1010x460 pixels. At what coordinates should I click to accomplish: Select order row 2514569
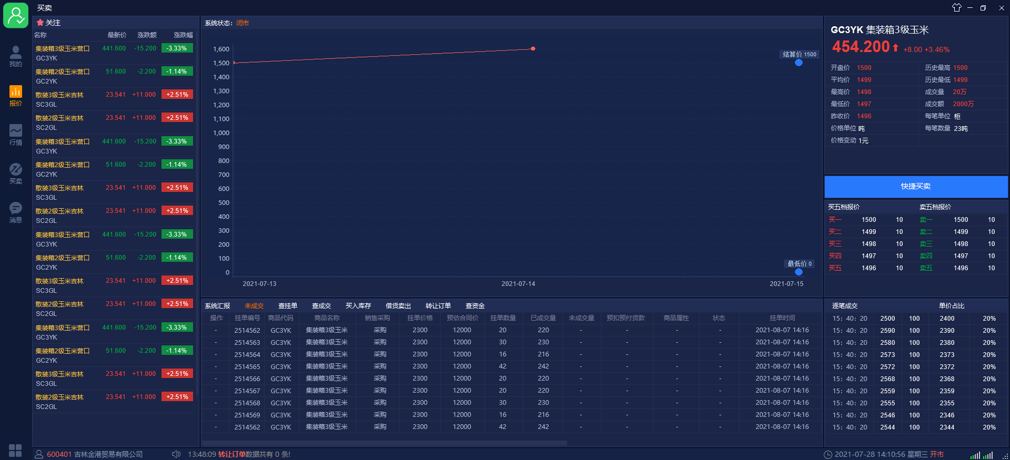[511, 415]
